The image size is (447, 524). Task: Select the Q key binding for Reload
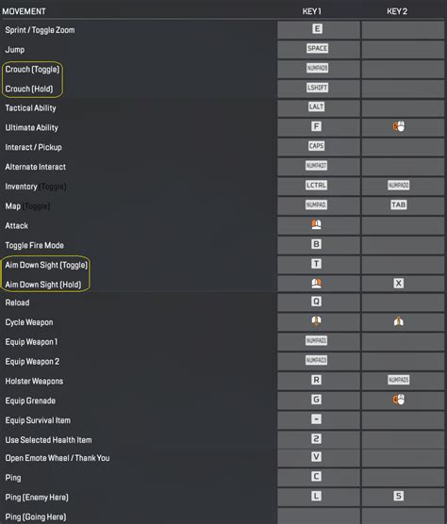tap(316, 302)
